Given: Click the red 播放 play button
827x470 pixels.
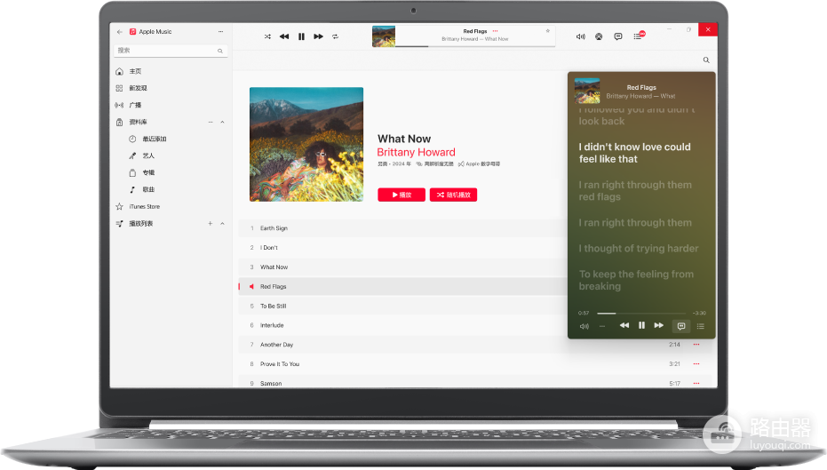Looking at the screenshot, I should click(x=402, y=195).
